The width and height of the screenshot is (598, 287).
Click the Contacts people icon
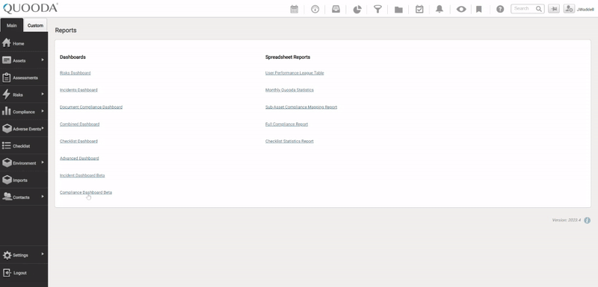coord(7,197)
